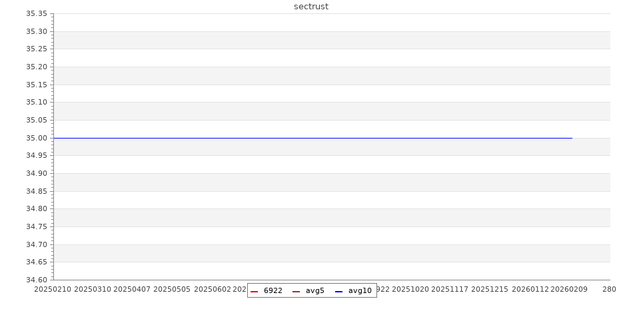Click the 35.00 y-axis label
623x333 pixels.
[37, 138]
